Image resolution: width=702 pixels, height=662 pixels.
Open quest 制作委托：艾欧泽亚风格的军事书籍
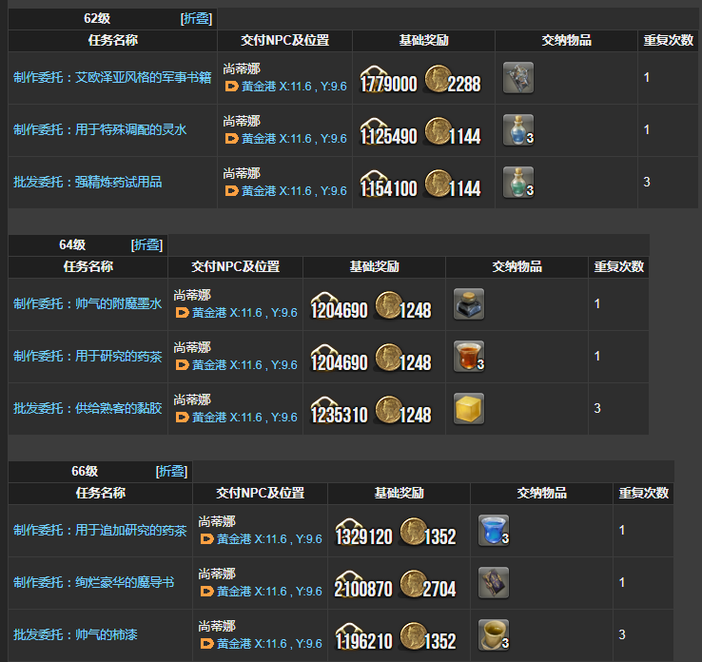112,78
